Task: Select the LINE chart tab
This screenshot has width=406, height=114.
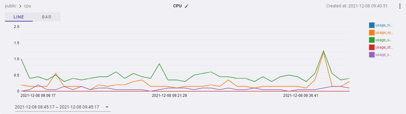Action: 19,17
